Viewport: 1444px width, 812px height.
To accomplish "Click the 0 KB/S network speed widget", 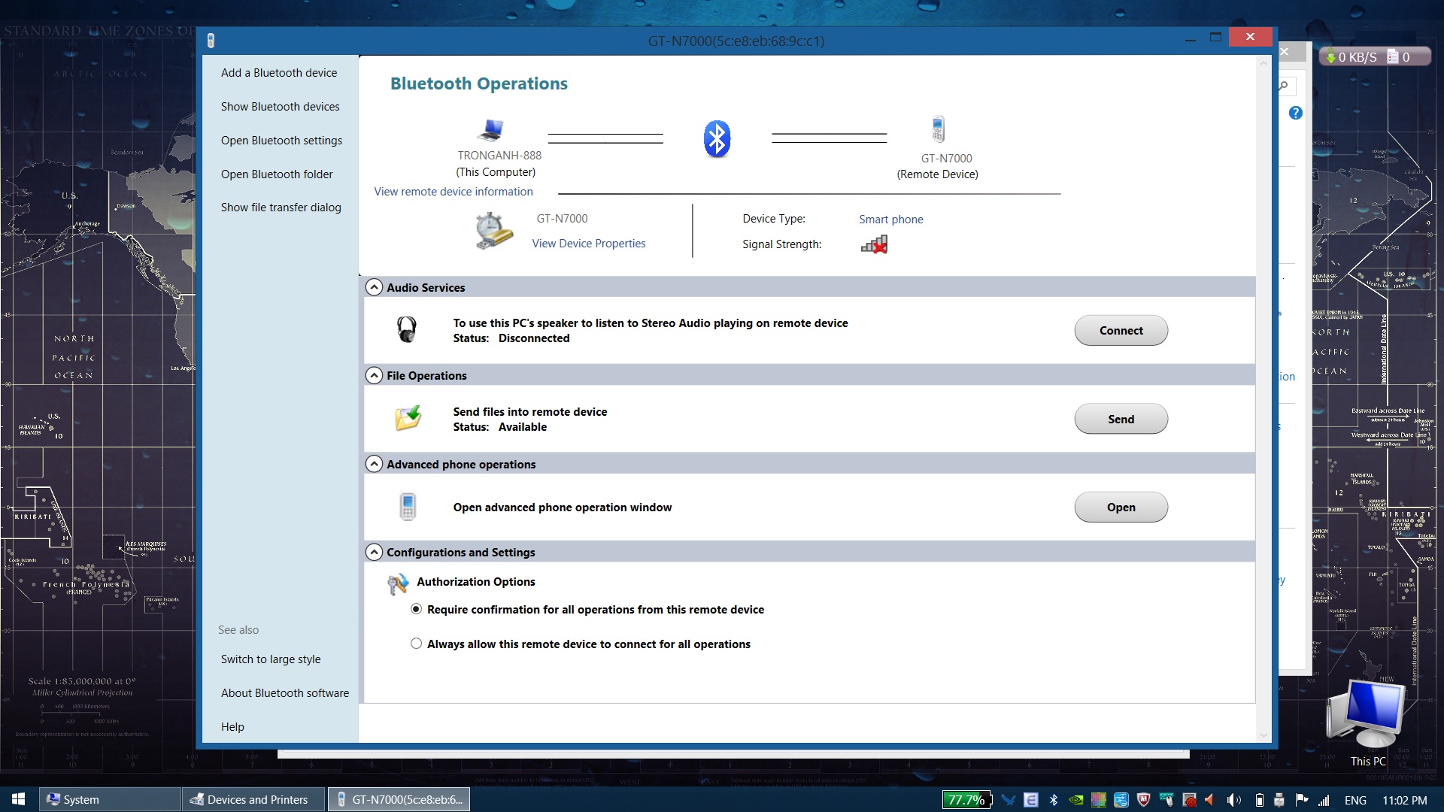I will pos(1351,56).
